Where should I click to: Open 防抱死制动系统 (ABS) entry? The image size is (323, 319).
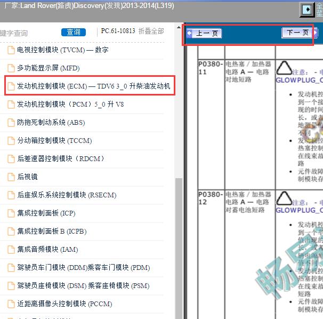click(x=51, y=123)
